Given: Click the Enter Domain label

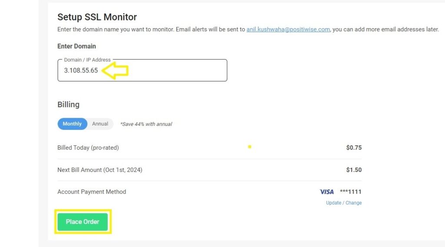Looking at the screenshot, I should [x=76, y=46].
